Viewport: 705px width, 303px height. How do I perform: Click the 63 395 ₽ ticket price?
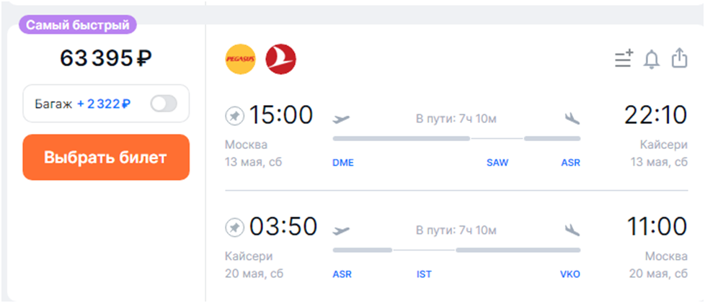106,59
